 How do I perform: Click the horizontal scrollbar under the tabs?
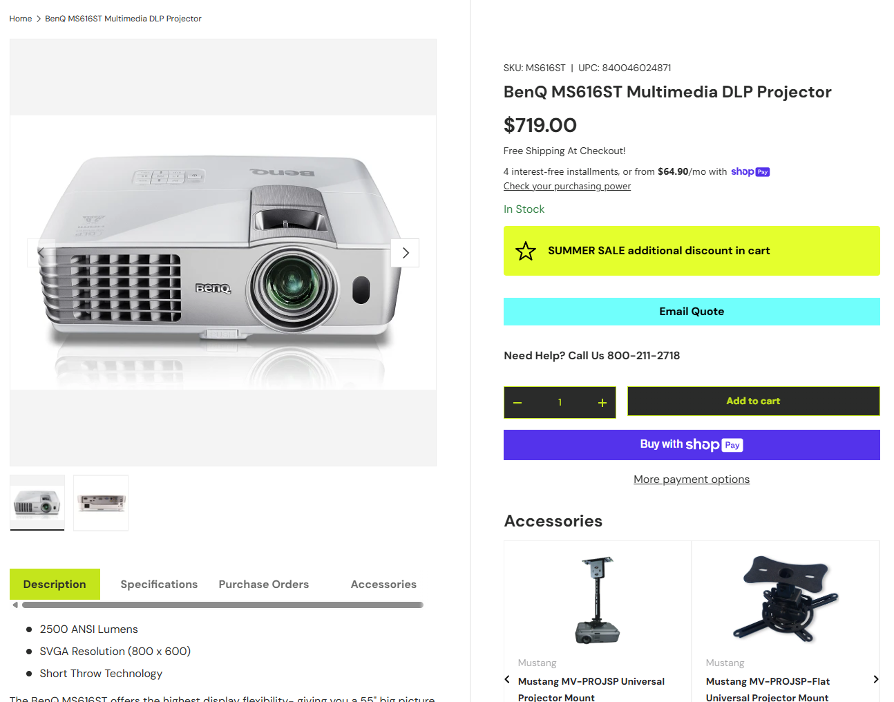222,605
